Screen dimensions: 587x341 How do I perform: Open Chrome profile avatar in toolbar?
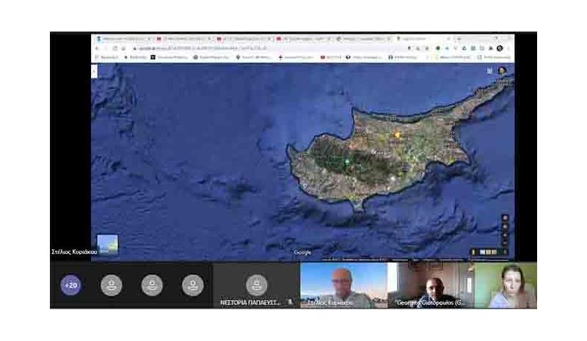coord(500,48)
